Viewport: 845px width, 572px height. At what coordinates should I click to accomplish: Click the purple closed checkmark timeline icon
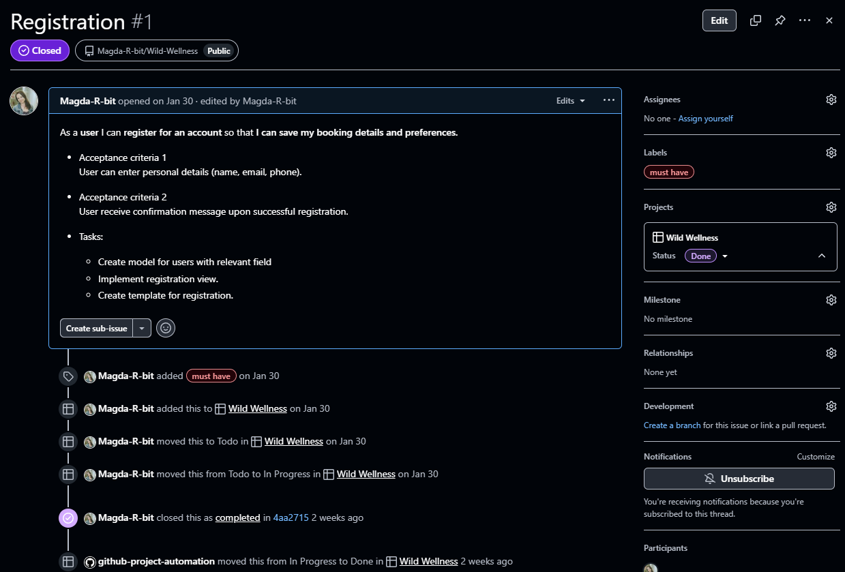coord(68,518)
